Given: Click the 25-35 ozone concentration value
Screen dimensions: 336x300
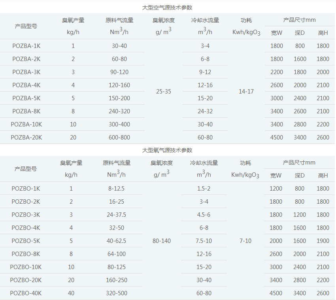Looking at the screenshot, I should point(164,92).
